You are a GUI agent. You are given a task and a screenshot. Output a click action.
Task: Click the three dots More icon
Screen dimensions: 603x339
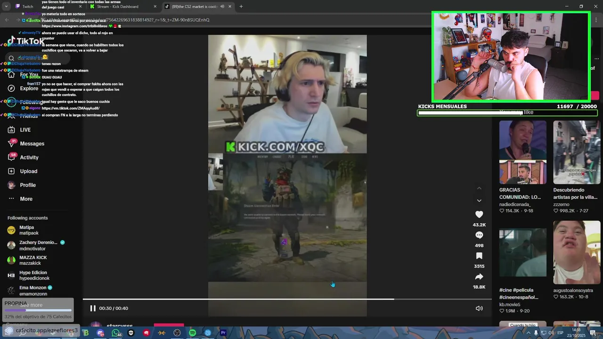(11, 199)
